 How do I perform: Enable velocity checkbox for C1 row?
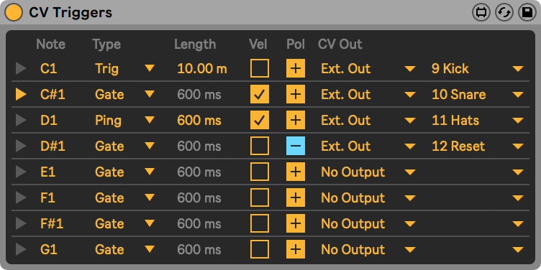click(260, 68)
